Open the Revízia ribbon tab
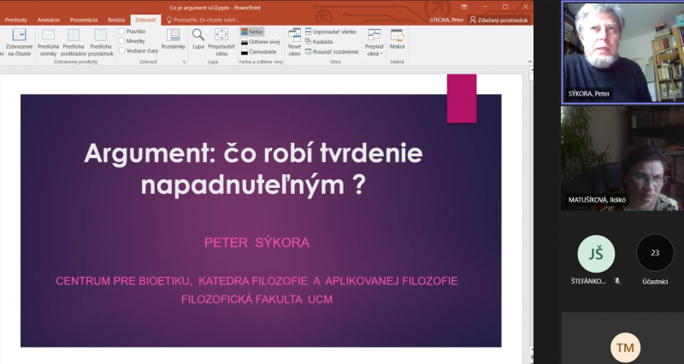Image resolution: width=684 pixels, height=364 pixels. pos(116,20)
